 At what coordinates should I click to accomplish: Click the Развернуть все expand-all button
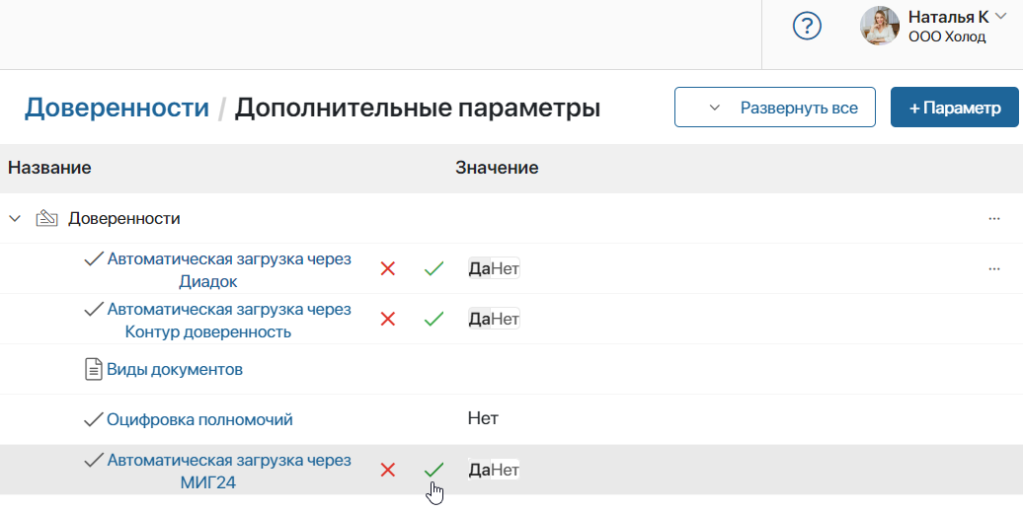click(x=775, y=108)
